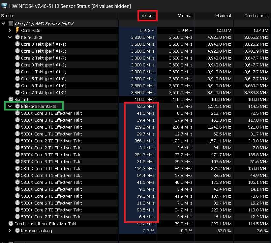The height and width of the screenshot is (243, 271).
Task: Click the 2.3 % Kern-Auslastung current value
Action: click(x=149, y=231)
